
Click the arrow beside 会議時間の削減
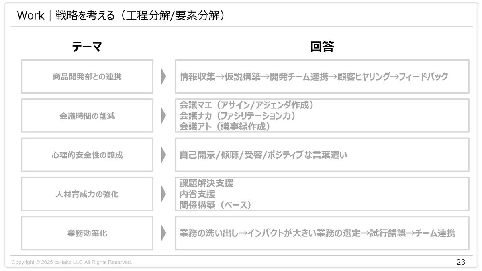pyautogui.click(x=163, y=116)
